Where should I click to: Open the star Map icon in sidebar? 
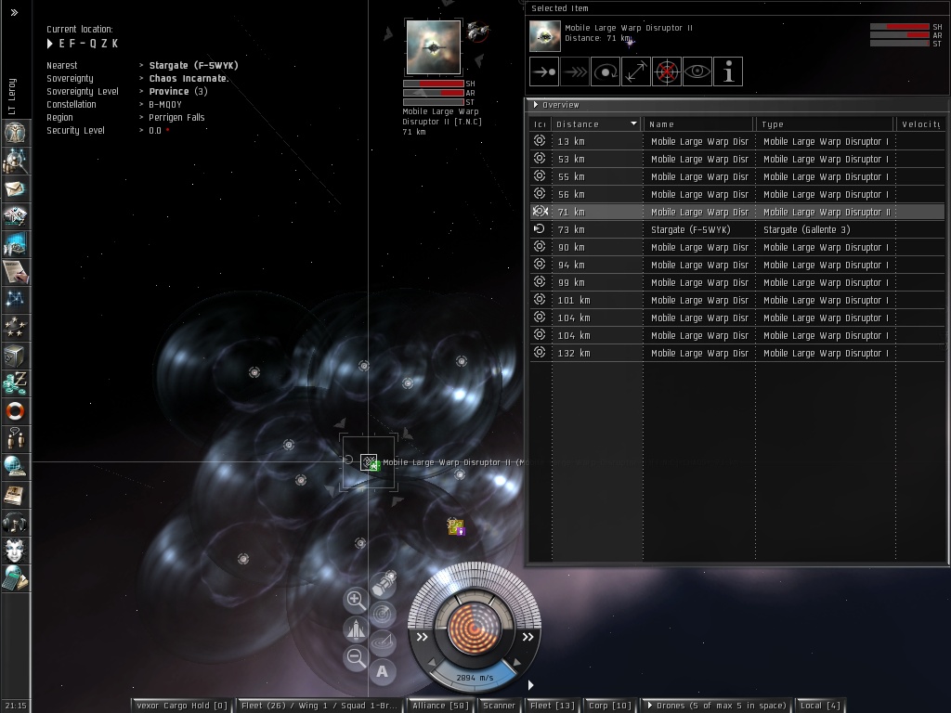[15, 300]
